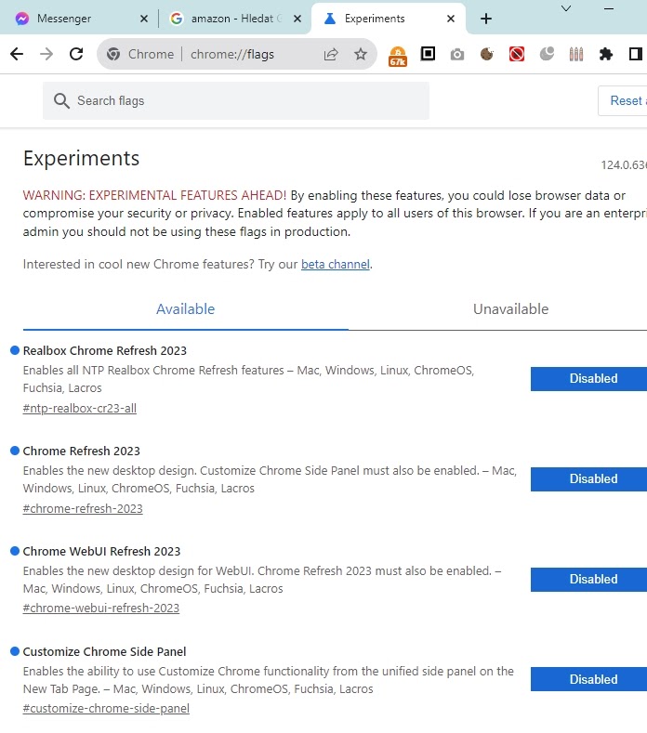The image size is (647, 733).
Task: Open the Chrome WebUI Refresh 2023 dropdown
Action: pos(589,580)
